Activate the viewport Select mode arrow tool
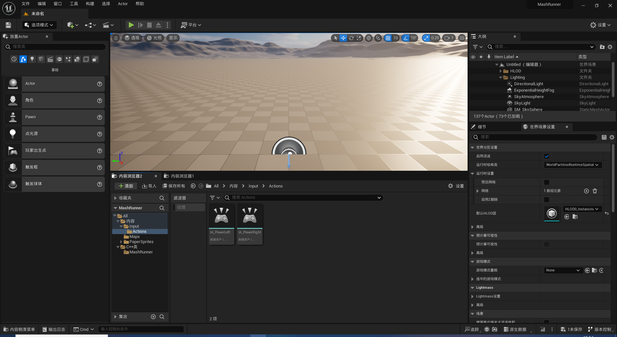This screenshot has height=337, width=617. click(x=335, y=38)
